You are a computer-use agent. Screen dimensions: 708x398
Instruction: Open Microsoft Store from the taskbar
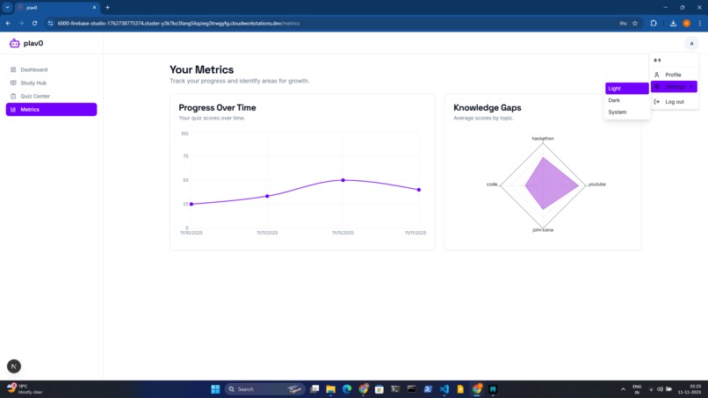click(379, 389)
